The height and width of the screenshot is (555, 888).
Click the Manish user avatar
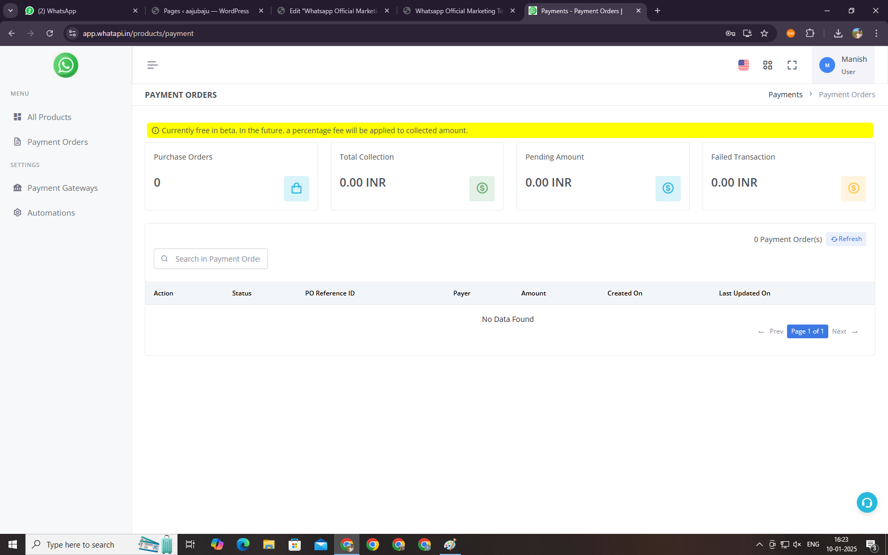(x=827, y=65)
